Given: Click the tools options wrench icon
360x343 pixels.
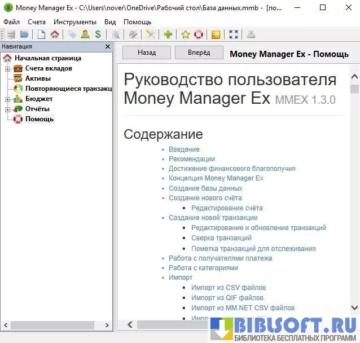Looking at the screenshot, I should pyautogui.click(x=150, y=34).
